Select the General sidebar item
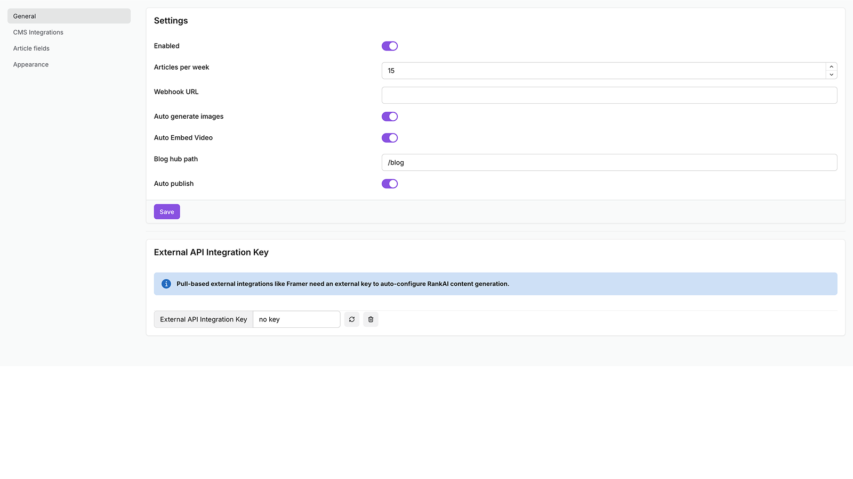The width and height of the screenshot is (853, 479). pos(24,16)
